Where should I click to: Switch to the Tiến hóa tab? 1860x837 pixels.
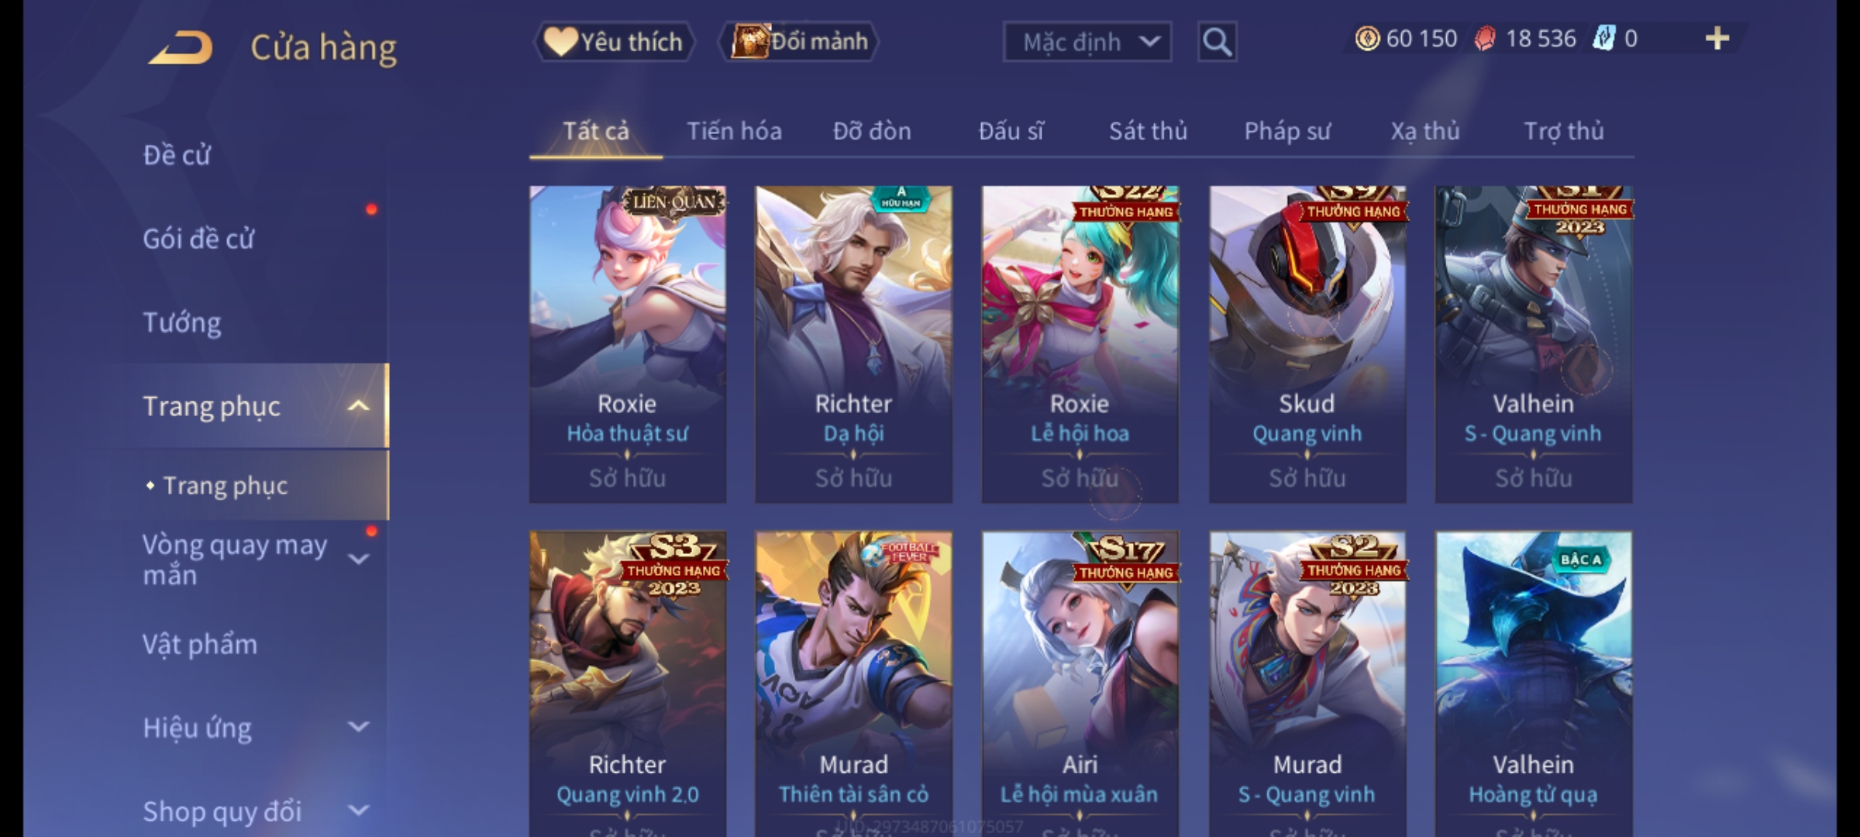pyautogui.click(x=734, y=131)
